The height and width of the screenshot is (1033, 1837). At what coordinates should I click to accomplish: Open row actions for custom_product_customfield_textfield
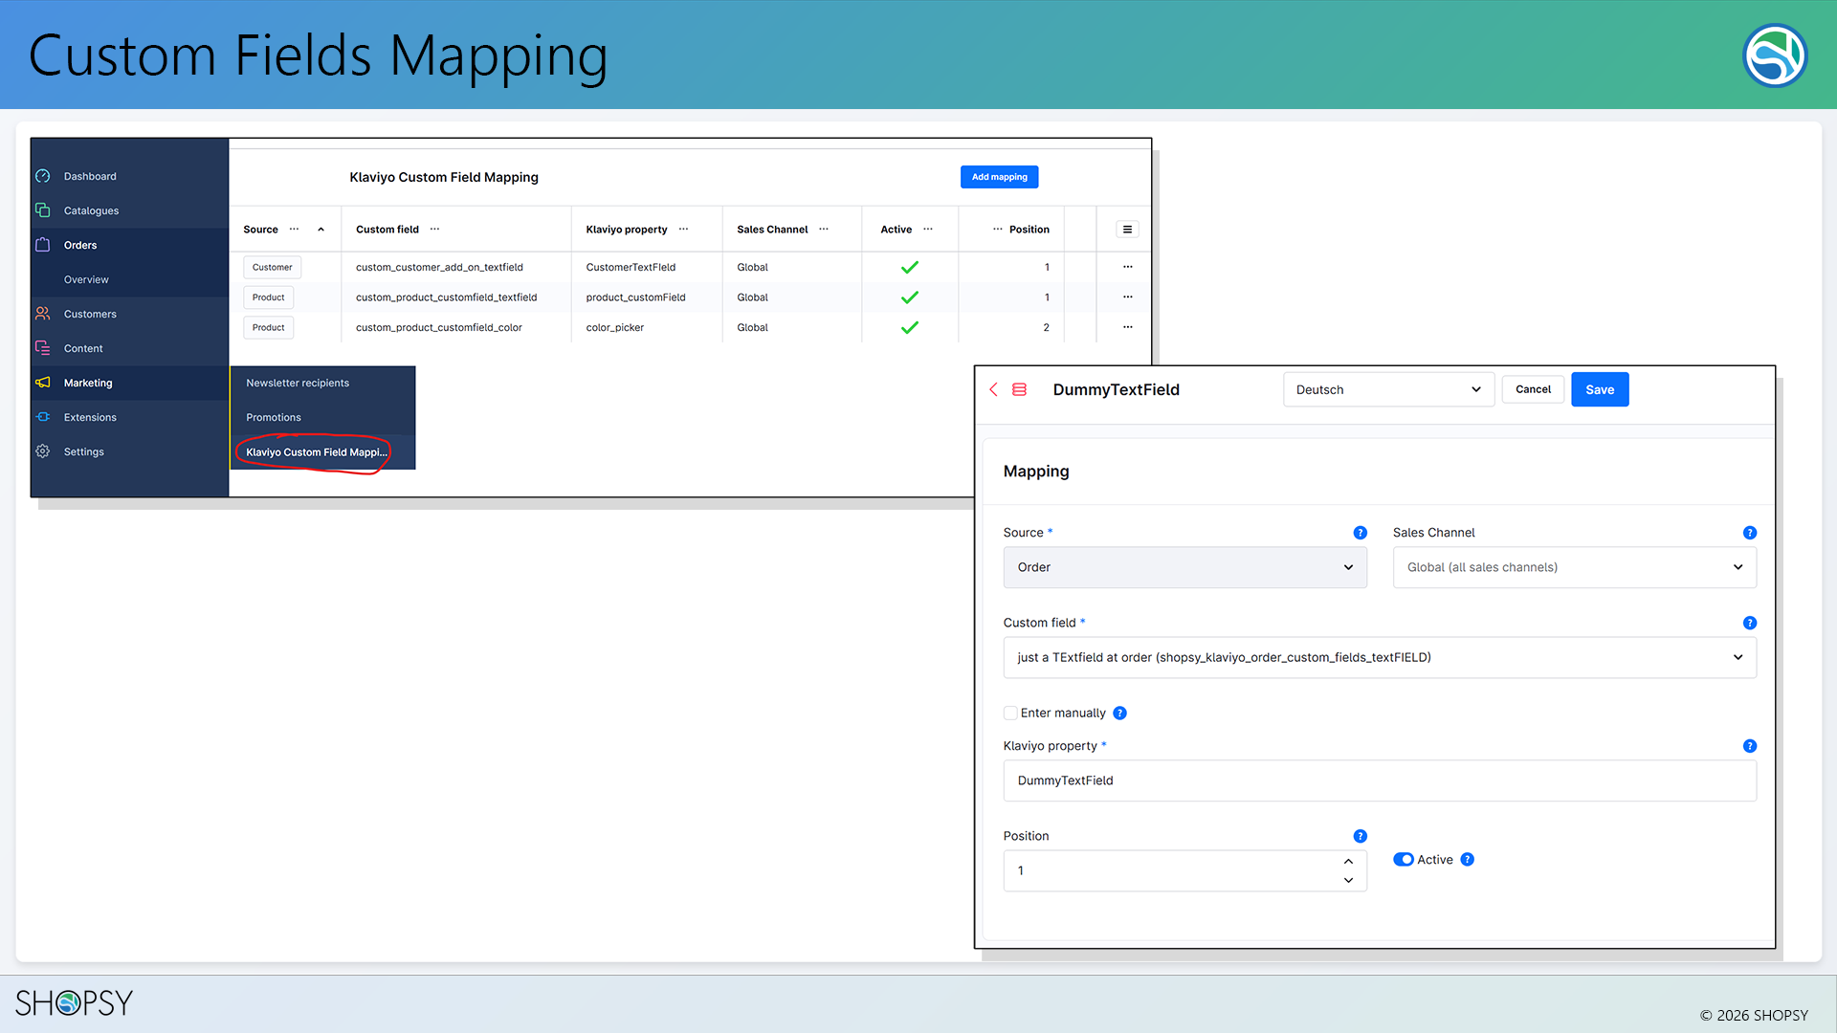tap(1127, 297)
